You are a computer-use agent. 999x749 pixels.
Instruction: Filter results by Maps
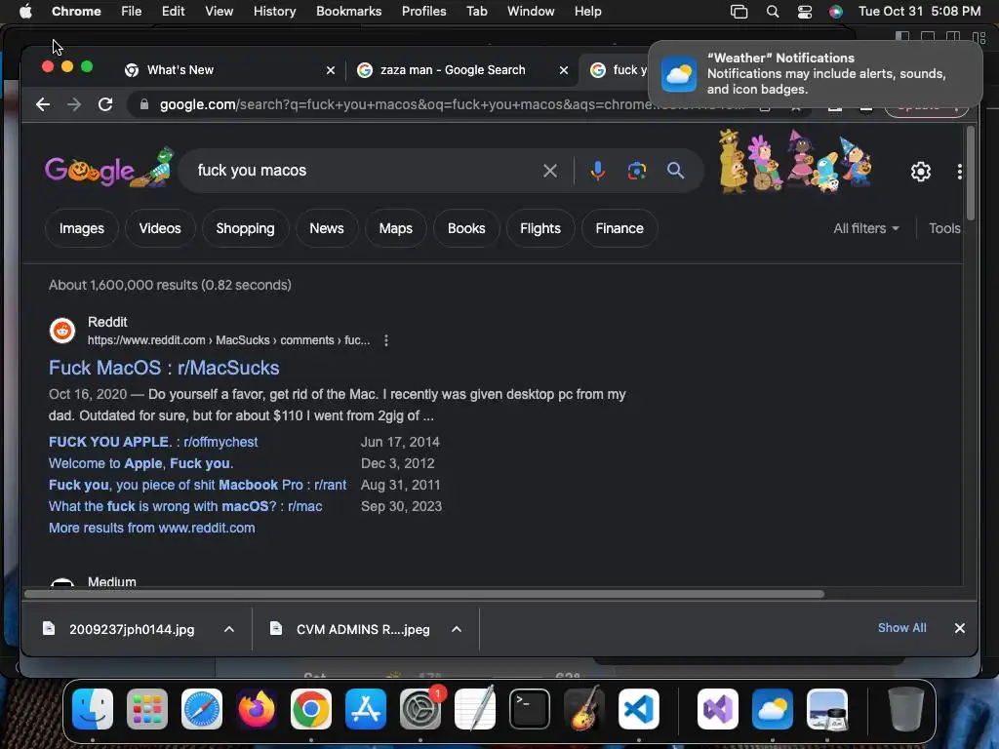396,228
